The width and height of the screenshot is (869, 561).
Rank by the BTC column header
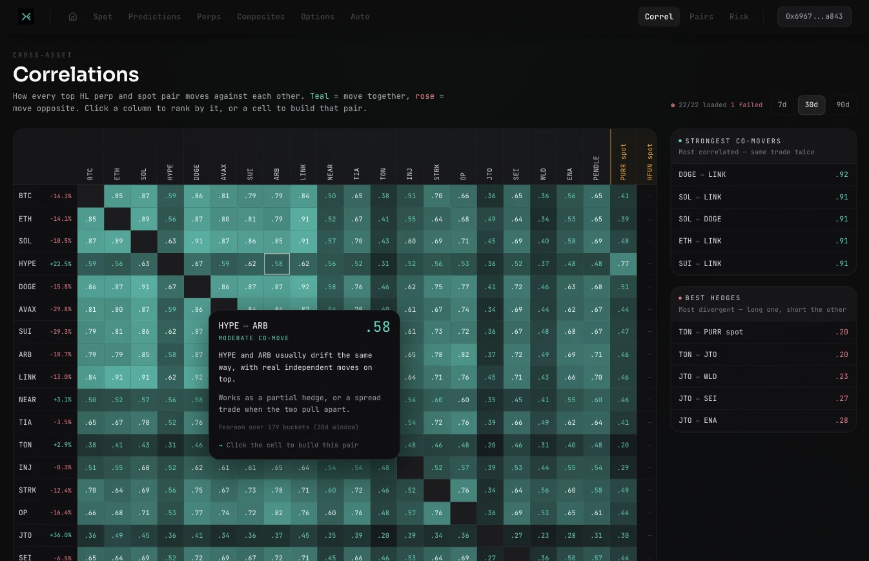pyautogui.click(x=90, y=157)
